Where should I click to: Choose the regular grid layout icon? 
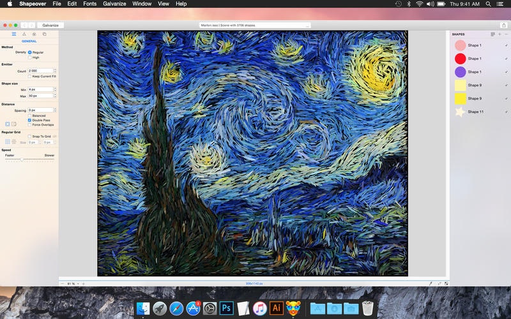pos(8,142)
